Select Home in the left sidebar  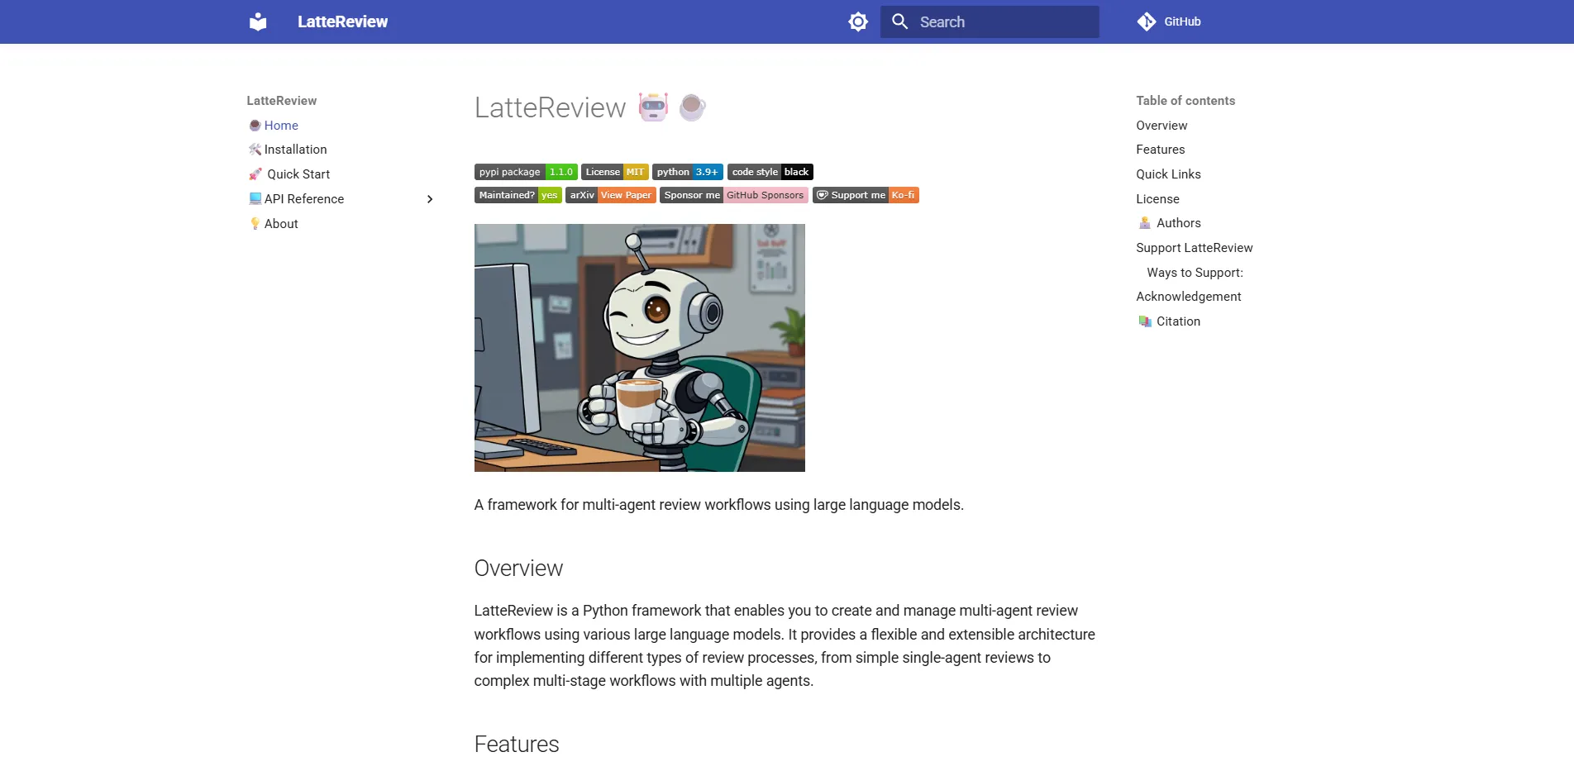point(281,125)
